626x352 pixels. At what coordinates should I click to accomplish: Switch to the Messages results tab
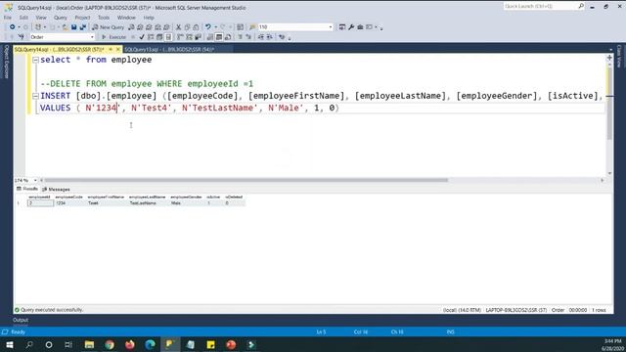point(56,189)
